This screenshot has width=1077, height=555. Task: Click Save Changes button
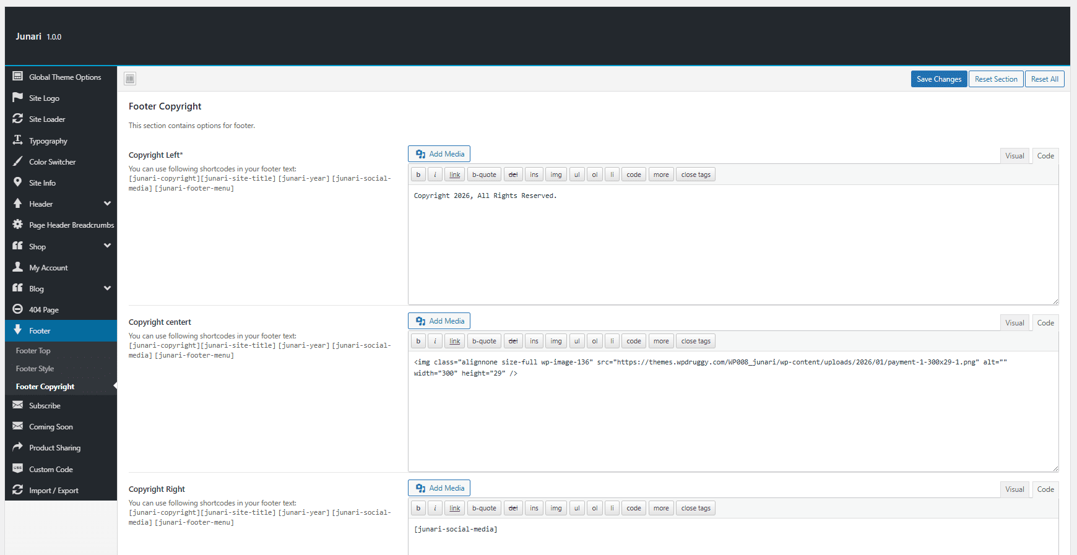pos(939,79)
